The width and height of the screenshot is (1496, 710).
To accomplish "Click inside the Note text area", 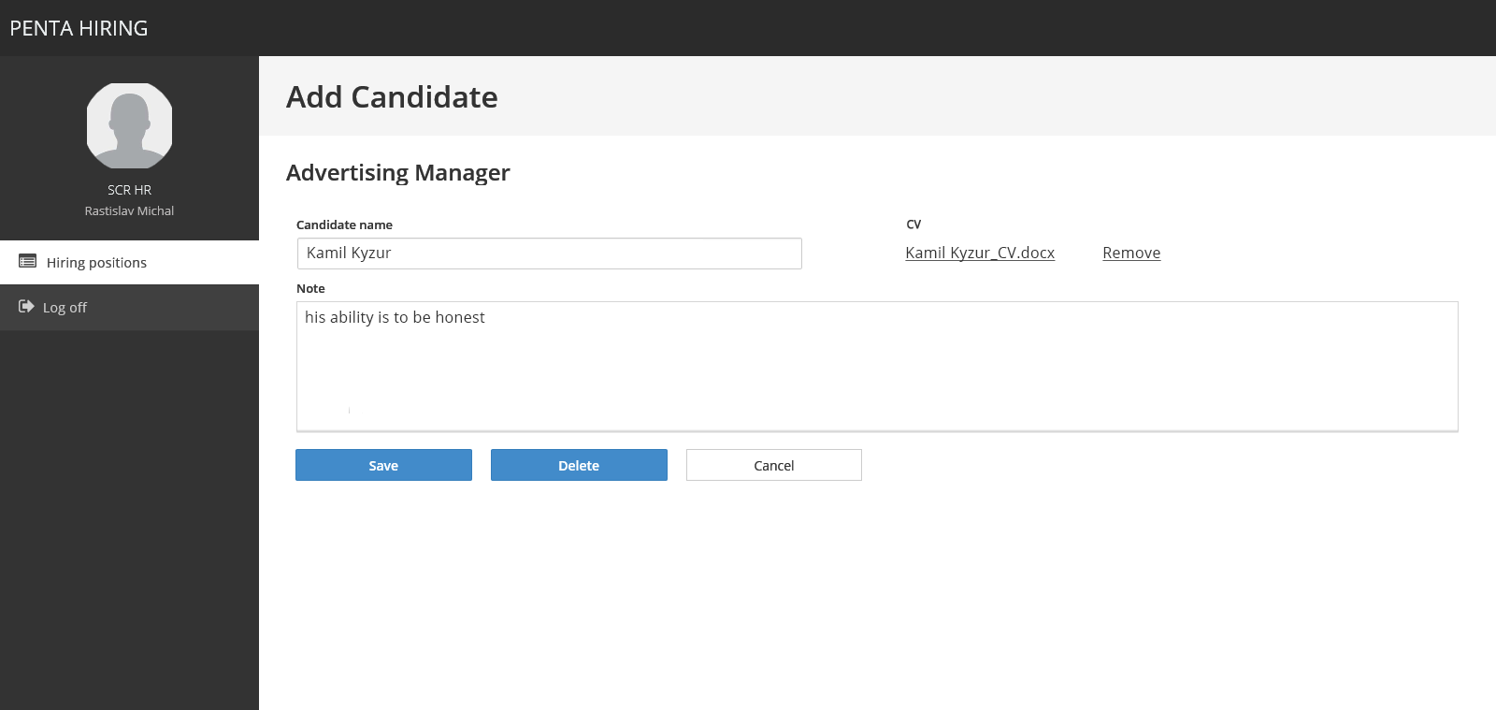I will (x=876, y=366).
